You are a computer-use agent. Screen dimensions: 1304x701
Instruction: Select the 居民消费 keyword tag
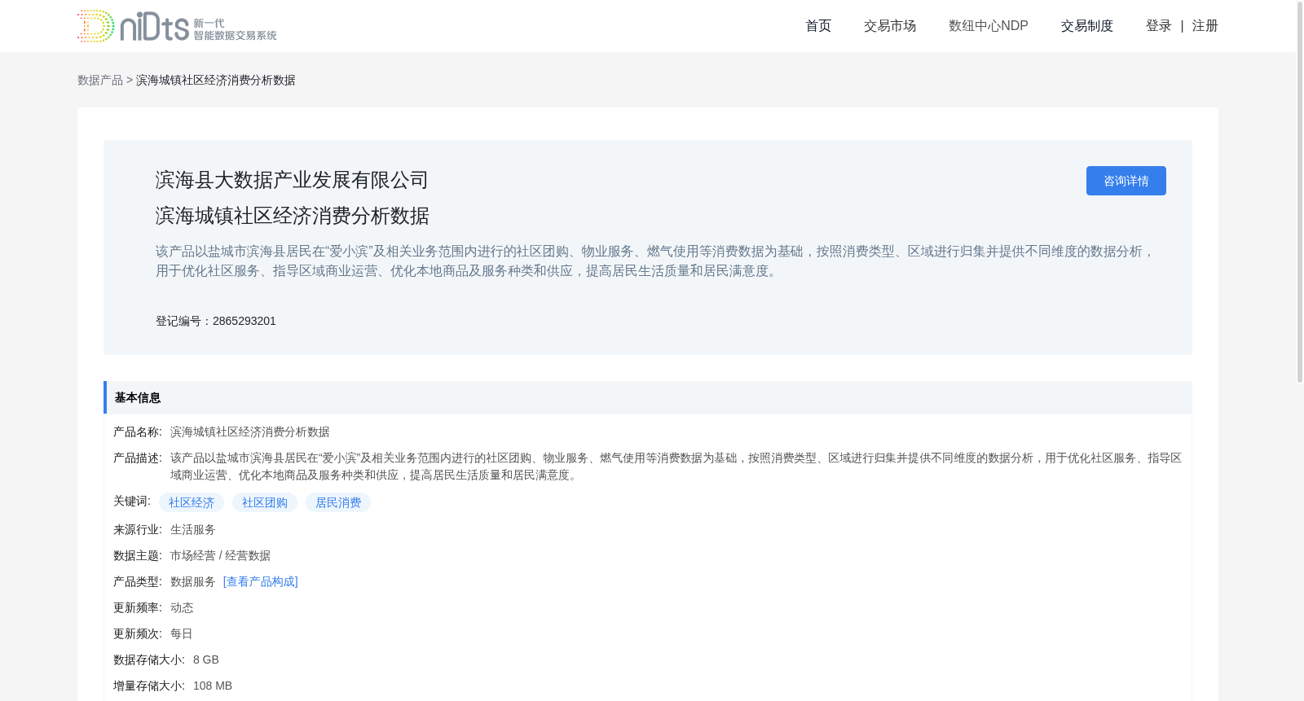pyautogui.click(x=338, y=502)
